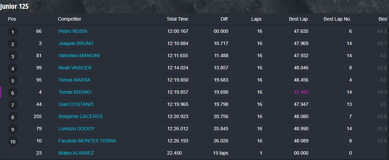Image resolution: width=389 pixels, height=160 pixels.
Task: Click the Laps column header
Action: 256,19
